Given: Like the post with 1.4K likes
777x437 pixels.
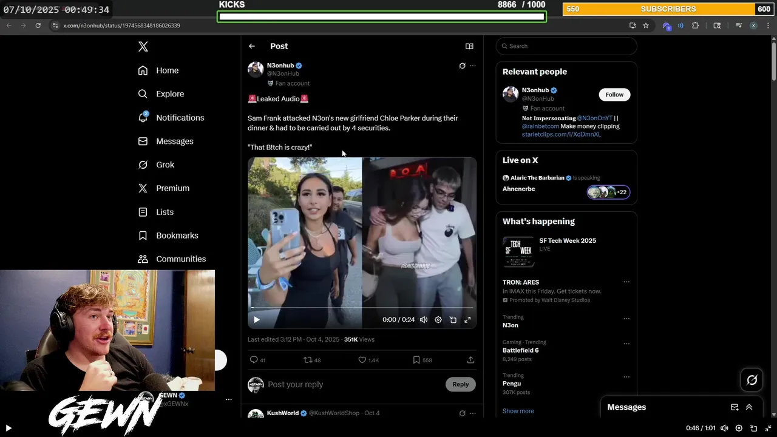Looking at the screenshot, I should 362,360.
